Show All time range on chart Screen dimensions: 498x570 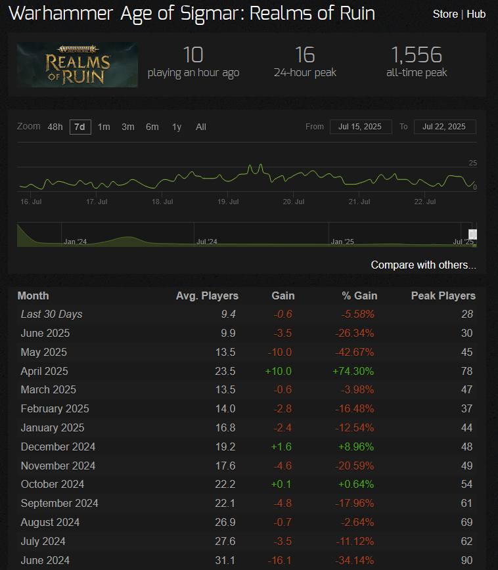[201, 127]
